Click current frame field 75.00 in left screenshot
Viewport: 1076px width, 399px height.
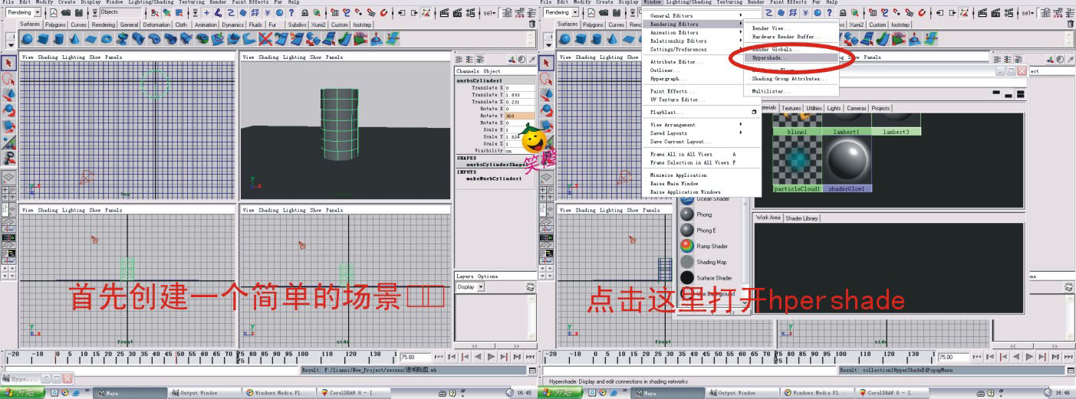click(416, 357)
